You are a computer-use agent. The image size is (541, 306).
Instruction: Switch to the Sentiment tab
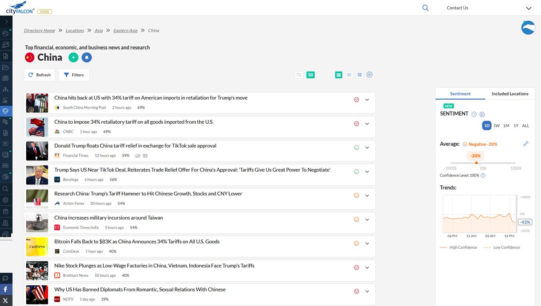(x=460, y=94)
